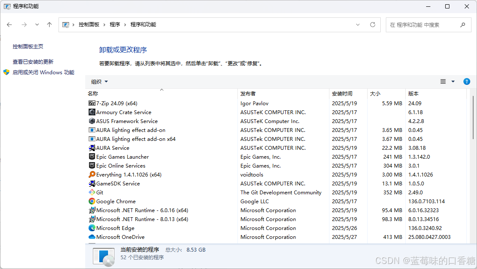
Task: Click the Microsoft Edge icon
Action: click(x=92, y=228)
